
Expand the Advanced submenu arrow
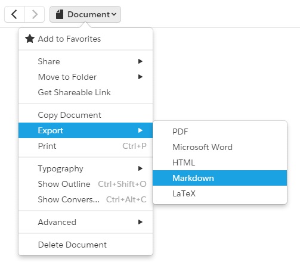[x=140, y=222]
